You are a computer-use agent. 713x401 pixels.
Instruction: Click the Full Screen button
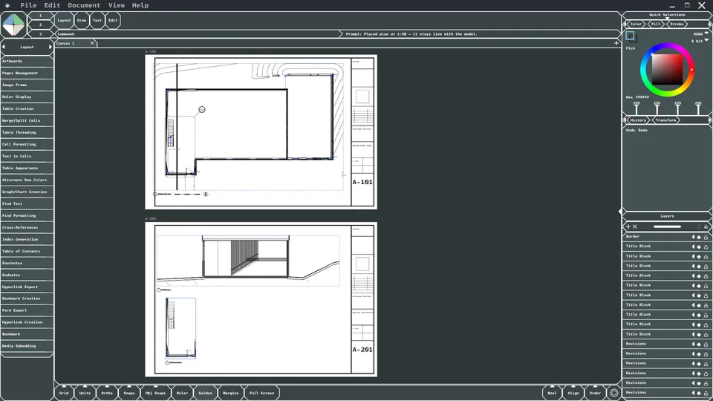(262, 393)
